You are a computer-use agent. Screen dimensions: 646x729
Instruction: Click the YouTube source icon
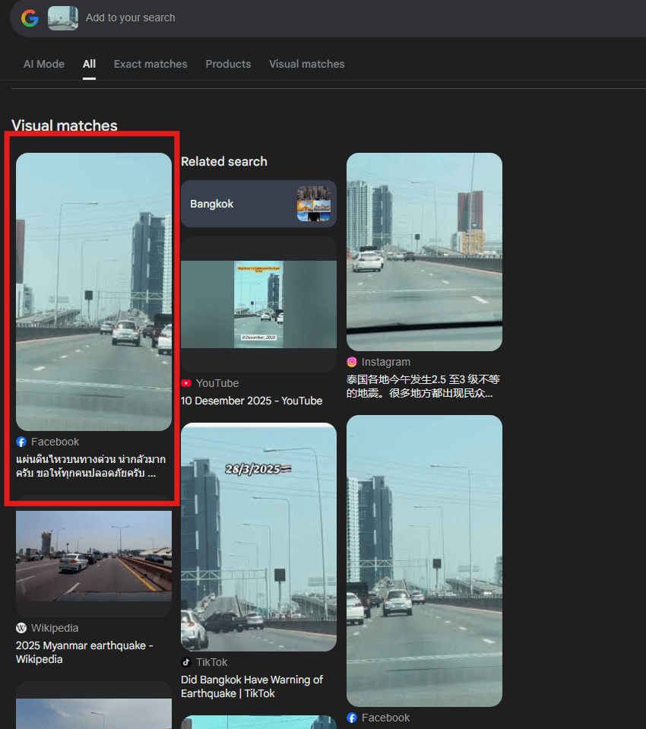186,383
